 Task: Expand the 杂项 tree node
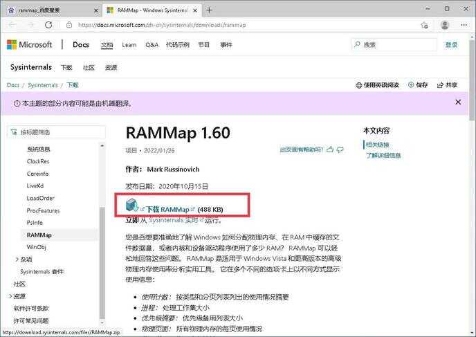(x=17, y=259)
